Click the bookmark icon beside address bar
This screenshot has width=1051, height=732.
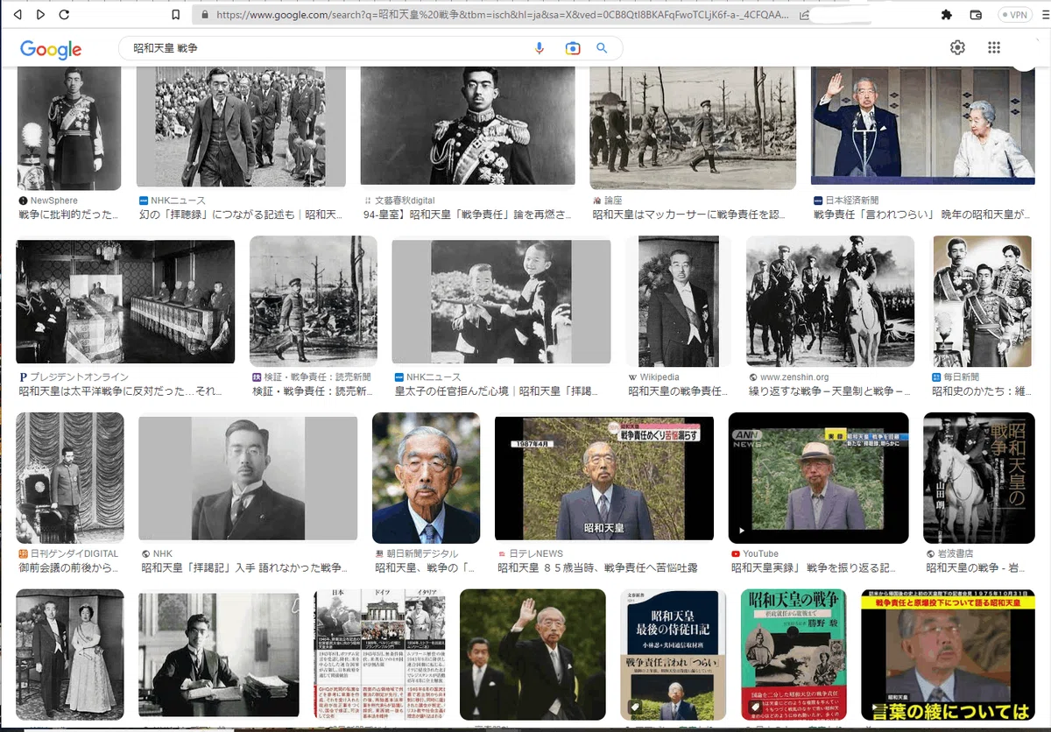tap(176, 15)
